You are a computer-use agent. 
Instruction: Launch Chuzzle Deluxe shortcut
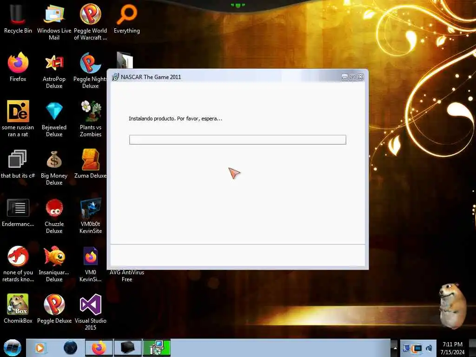pos(54,216)
